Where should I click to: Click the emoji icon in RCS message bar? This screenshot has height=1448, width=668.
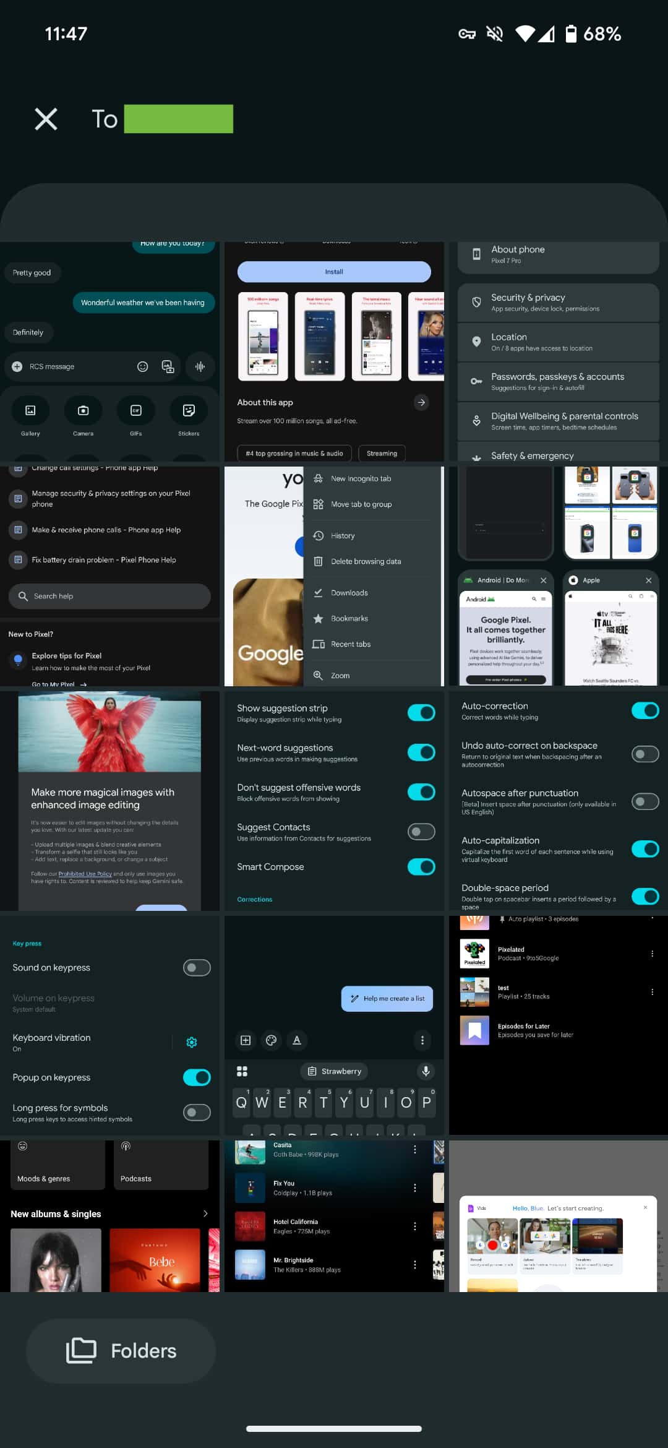coord(142,366)
